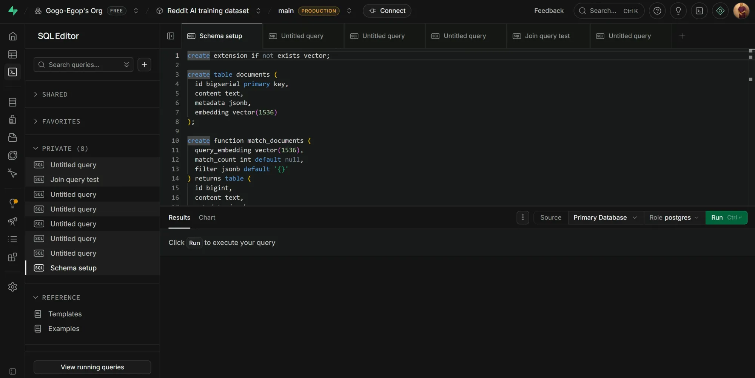The height and width of the screenshot is (378, 755).
Task: Expand the FAVORITES section
Action: 92,122
